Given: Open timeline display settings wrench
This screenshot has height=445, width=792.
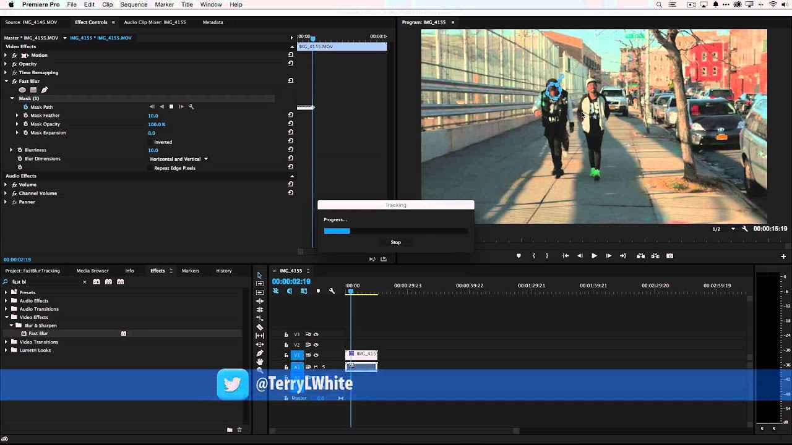Looking at the screenshot, I should (332, 290).
